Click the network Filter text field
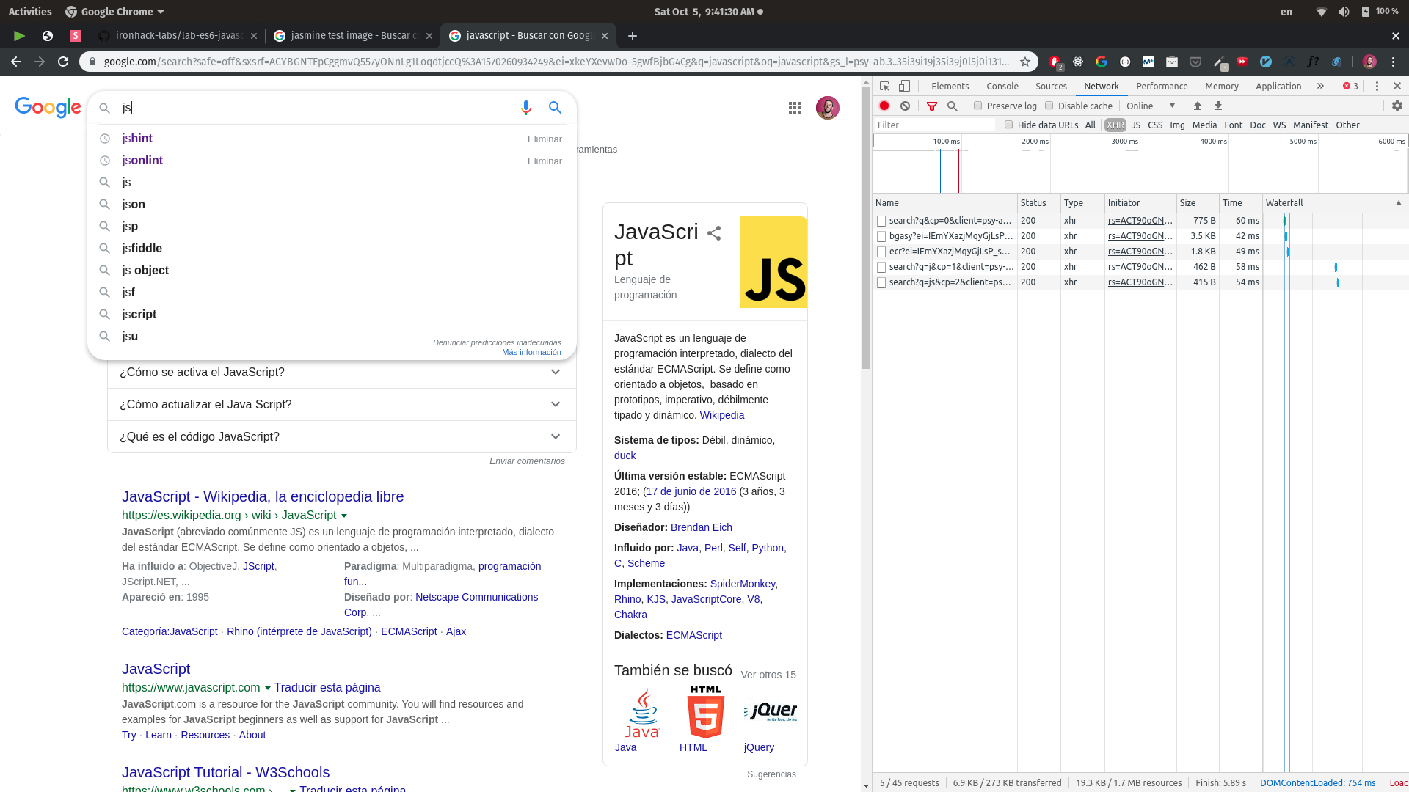Image resolution: width=1409 pixels, height=792 pixels. pos(933,125)
